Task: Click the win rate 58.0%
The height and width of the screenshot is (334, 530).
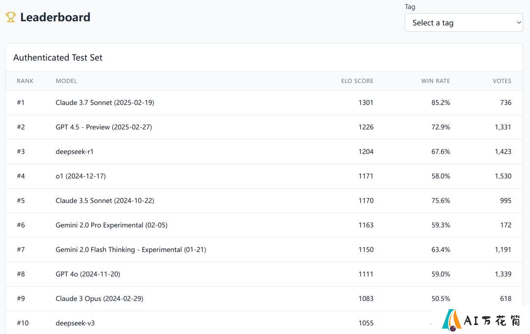Action: (441, 176)
